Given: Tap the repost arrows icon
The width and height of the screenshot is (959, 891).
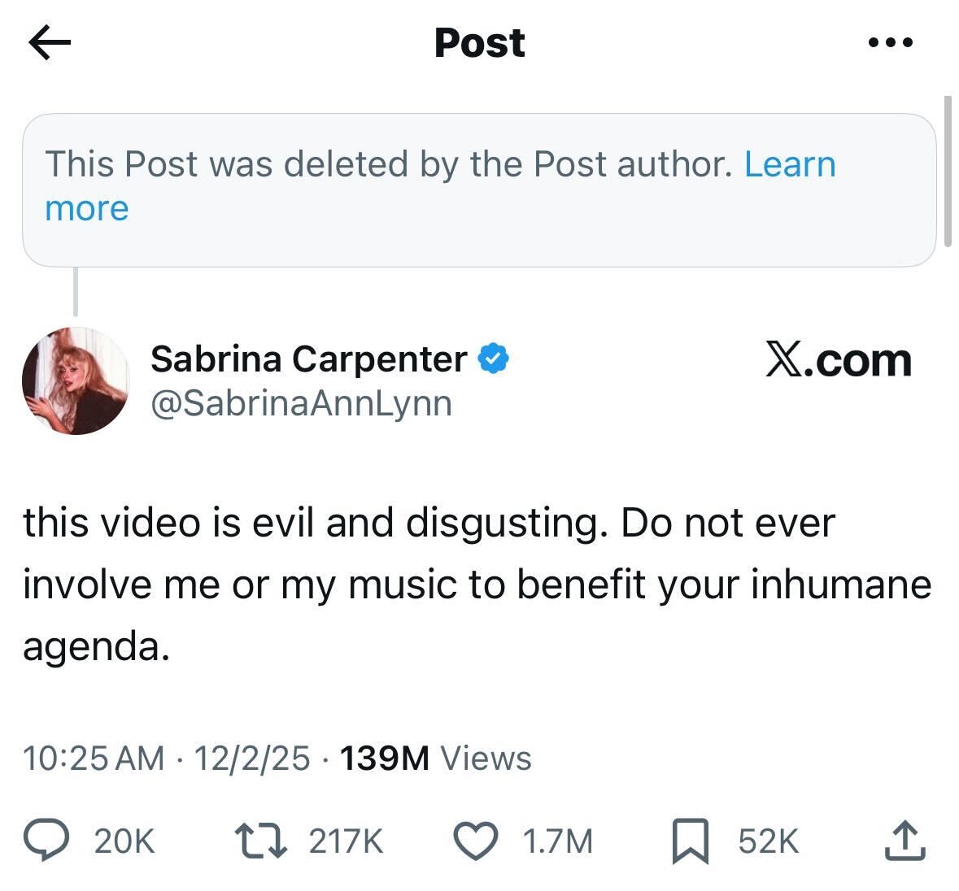Looking at the screenshot, I should (260, 841).
